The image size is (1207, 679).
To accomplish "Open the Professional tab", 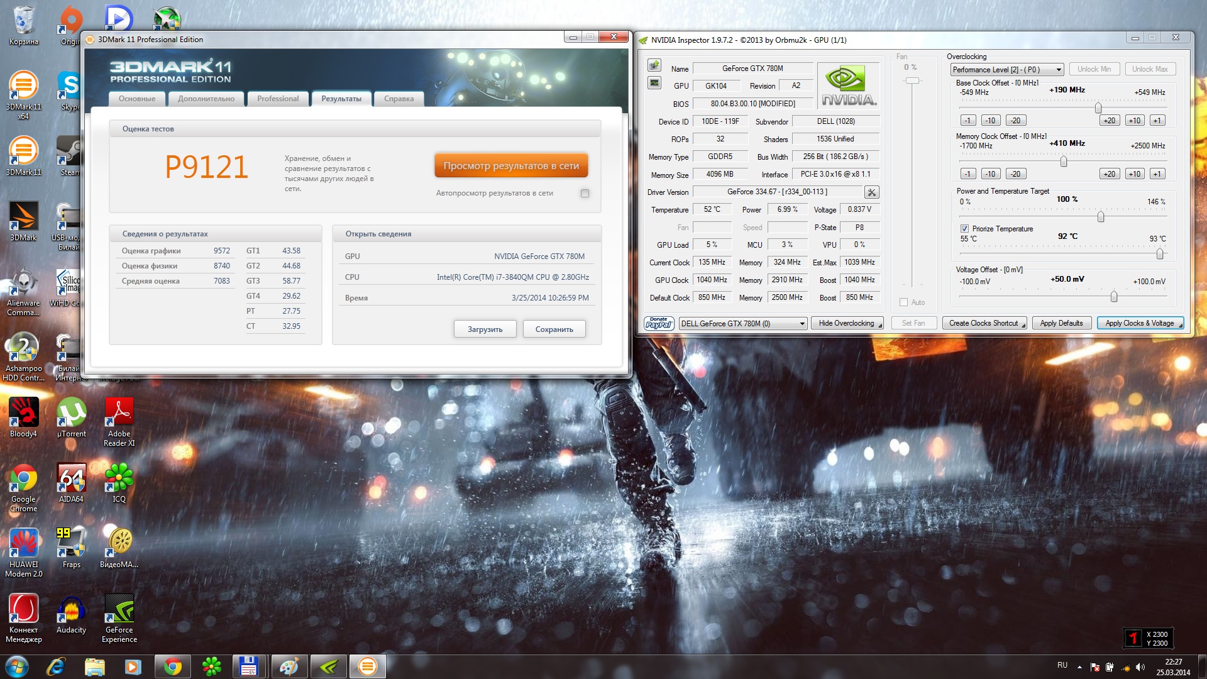I will (278, 99).
